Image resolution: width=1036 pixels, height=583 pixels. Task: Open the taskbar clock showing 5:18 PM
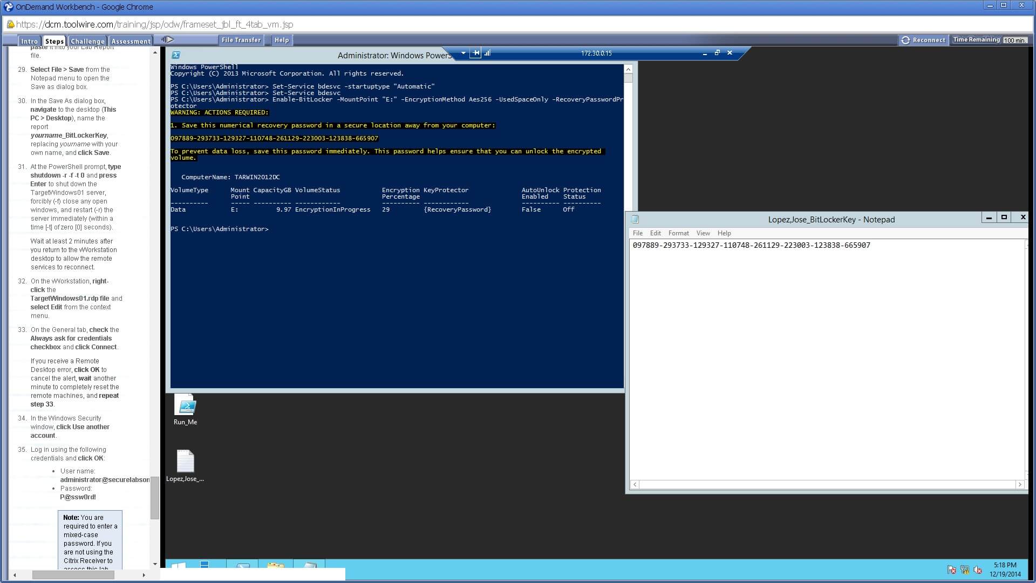[x=1005, y=570]
